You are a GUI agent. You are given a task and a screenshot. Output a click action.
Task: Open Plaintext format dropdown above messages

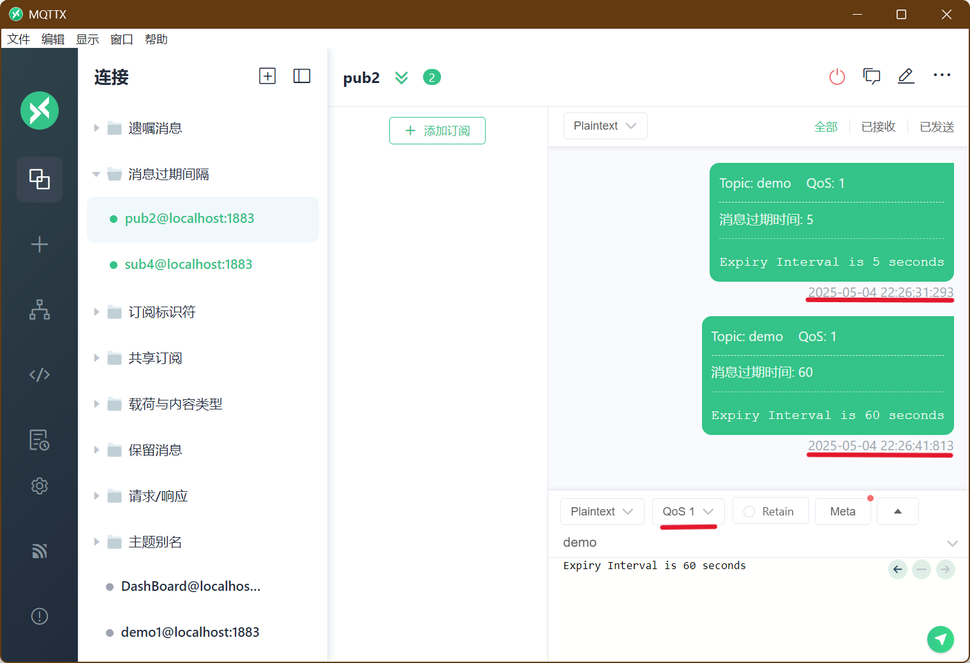[x=605, y=126]
